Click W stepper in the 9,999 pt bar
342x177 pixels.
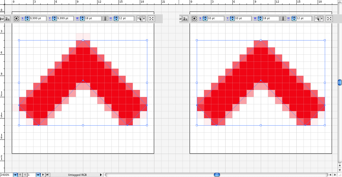point(82,19)
